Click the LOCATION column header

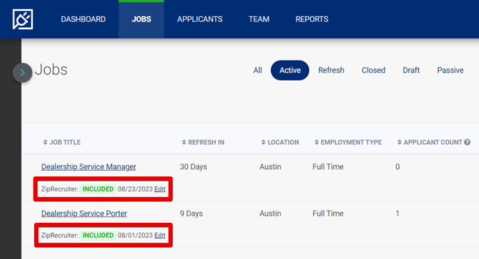[283, 142]
